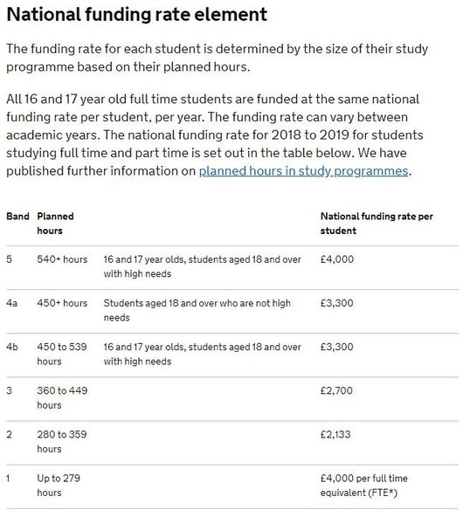Select the 360 to 449 hours cell
Viewport: 470px width, 524px height.
[x=62, y=397]
